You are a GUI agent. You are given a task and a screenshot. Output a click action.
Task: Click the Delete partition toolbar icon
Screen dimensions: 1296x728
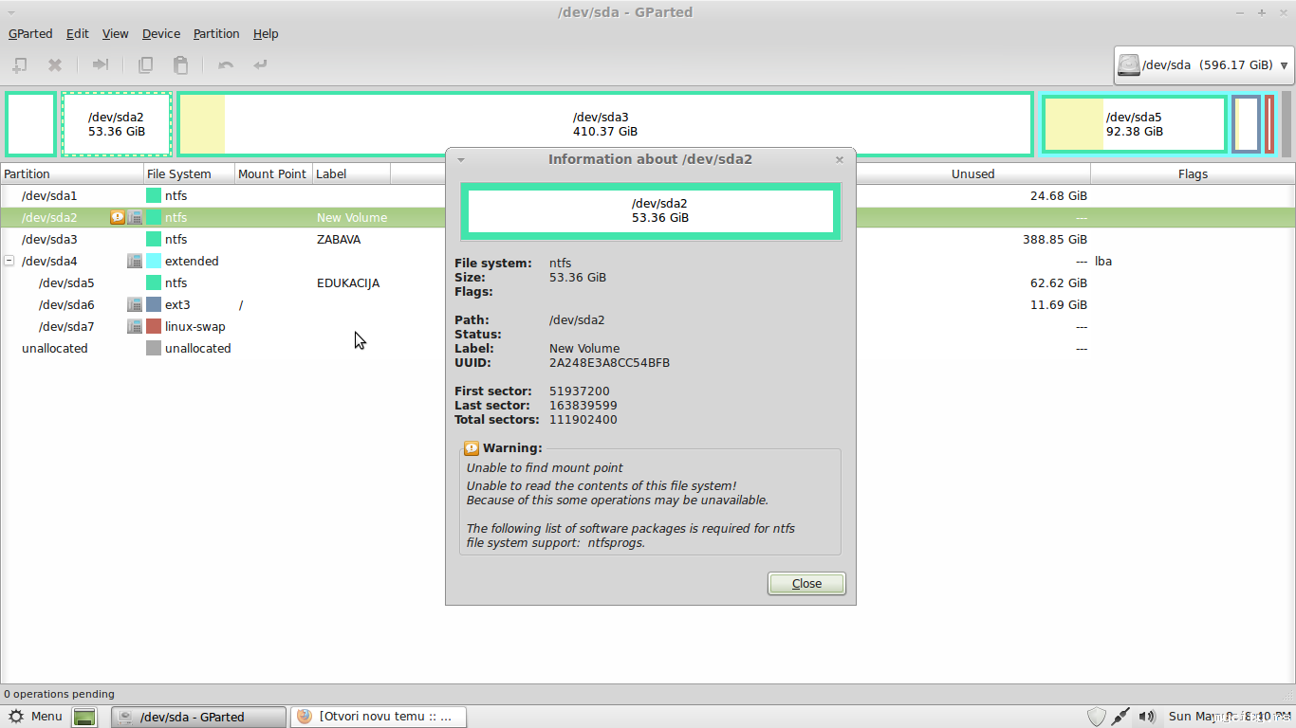[55, 65]
